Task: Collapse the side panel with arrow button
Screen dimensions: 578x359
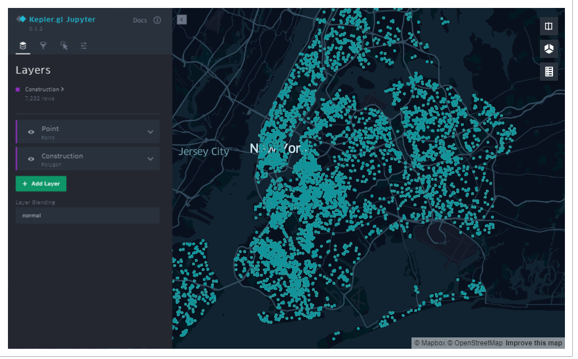Action: click(181, 19)
